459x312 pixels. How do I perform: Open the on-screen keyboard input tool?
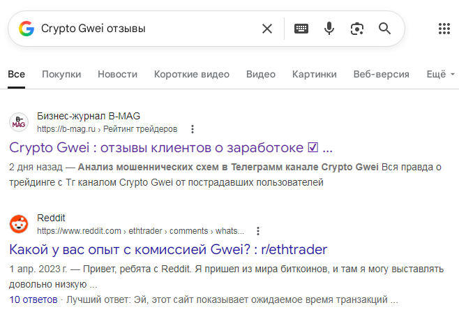[x=301, y=29]
